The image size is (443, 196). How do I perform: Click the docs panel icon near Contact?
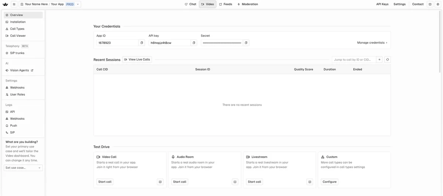[430, 4]
